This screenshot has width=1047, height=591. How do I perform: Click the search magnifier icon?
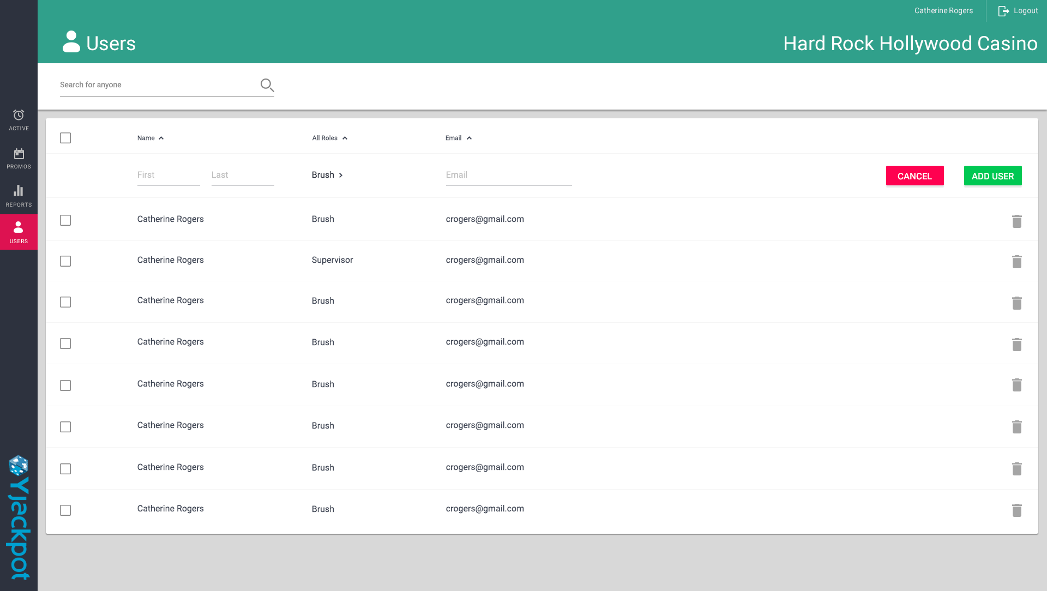(267, 85)
